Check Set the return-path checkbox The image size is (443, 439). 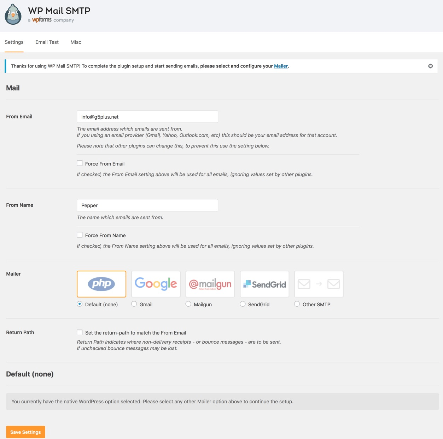tap(80, 332)
